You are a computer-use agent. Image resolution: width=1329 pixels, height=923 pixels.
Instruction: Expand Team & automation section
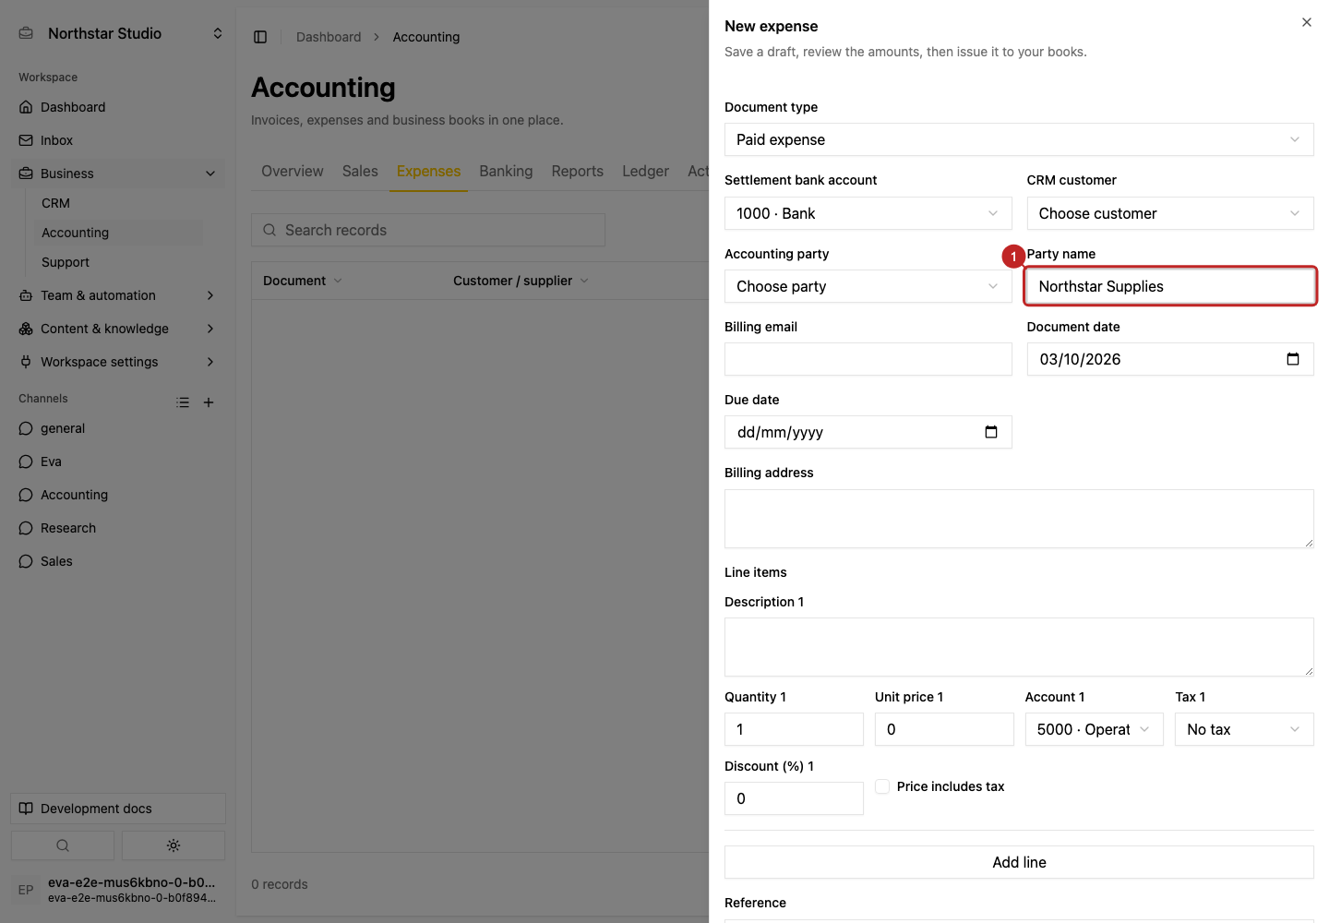210,295
